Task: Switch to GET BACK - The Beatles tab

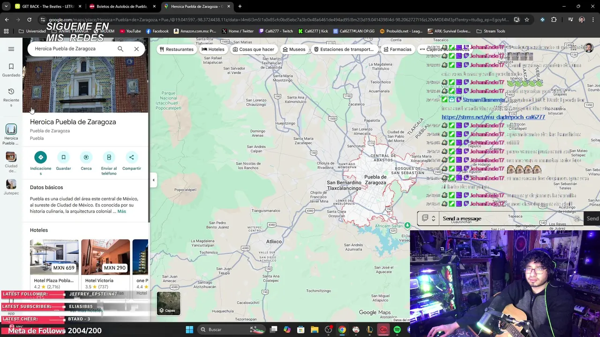Action: 48,7
